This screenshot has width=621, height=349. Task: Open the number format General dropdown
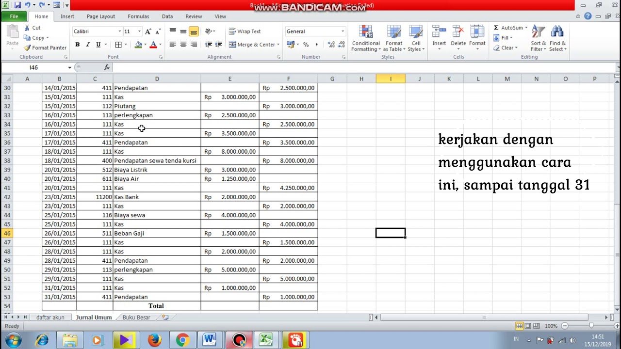[343, 32]
